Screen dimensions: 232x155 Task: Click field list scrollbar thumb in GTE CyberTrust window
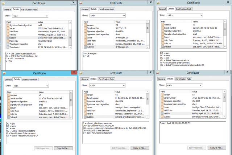coord(70,38)
